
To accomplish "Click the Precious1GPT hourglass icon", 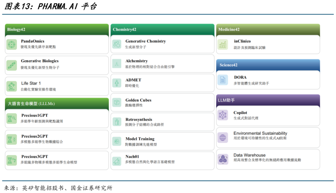I will click(x=12, y=119).
